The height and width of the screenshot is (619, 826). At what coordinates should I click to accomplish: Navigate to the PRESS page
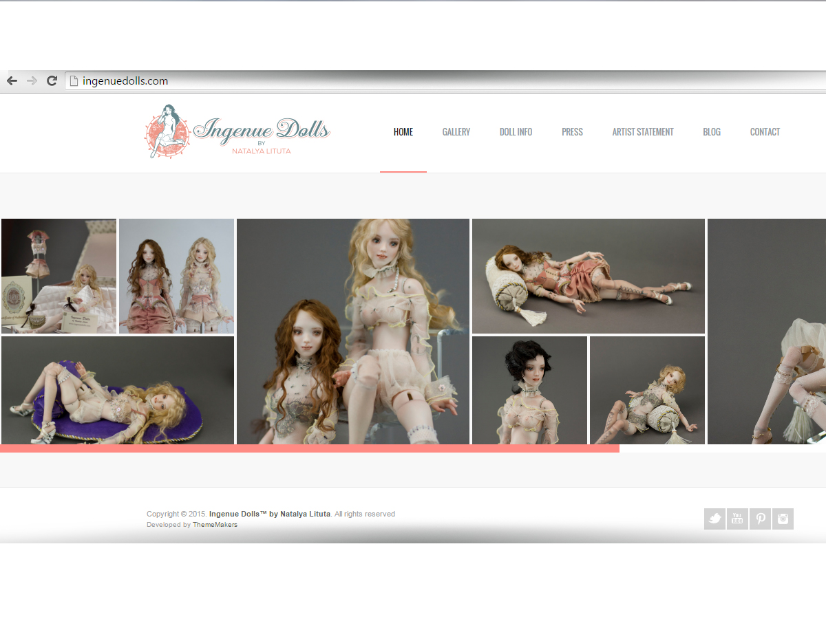(572, 132)
